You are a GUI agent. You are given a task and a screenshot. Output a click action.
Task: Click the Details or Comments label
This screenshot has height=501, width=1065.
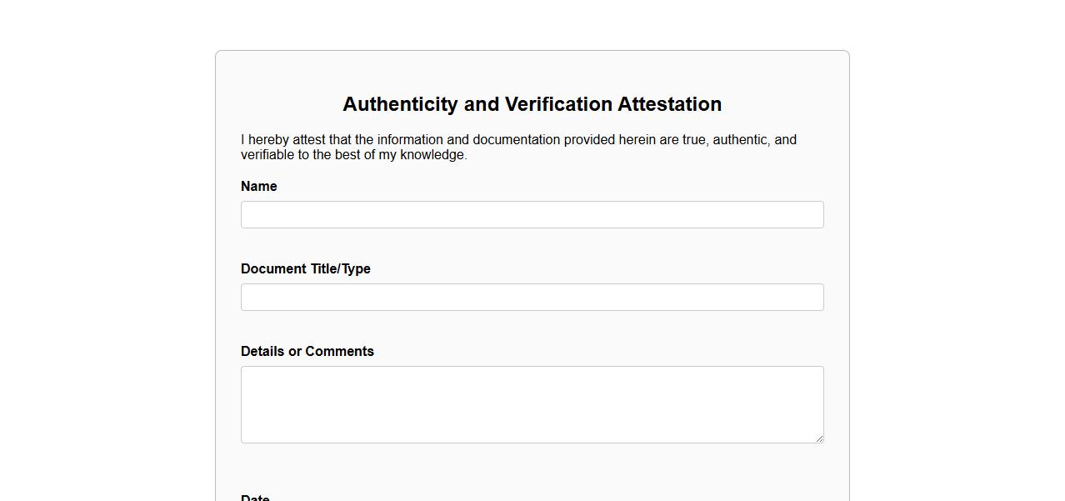click(x=307, y=351)
